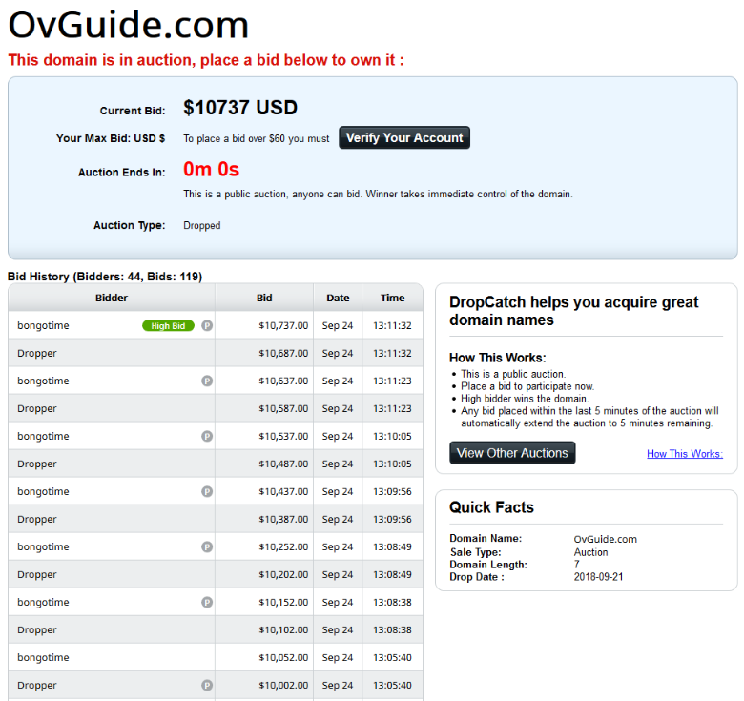Click proxy bid icon in $10,252.00 row
The height and width of the screenshot is (701, 744).
click(x=207, y=546)
